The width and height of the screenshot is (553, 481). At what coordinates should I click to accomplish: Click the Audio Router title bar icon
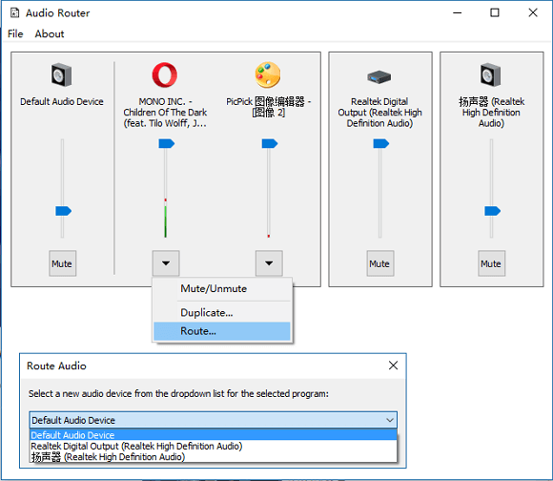pos(15,13)
